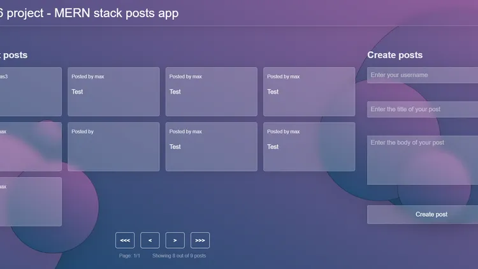Focus the 'Enter your username' field
This screenshot has height=269, width=478.
click(x=422, y=75)
